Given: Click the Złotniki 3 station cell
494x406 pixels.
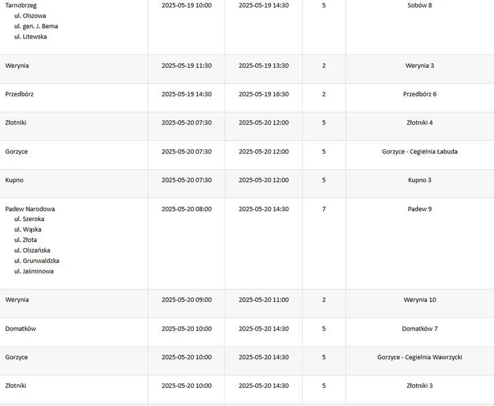Looking at the screenshot, I should click(419, 386).
